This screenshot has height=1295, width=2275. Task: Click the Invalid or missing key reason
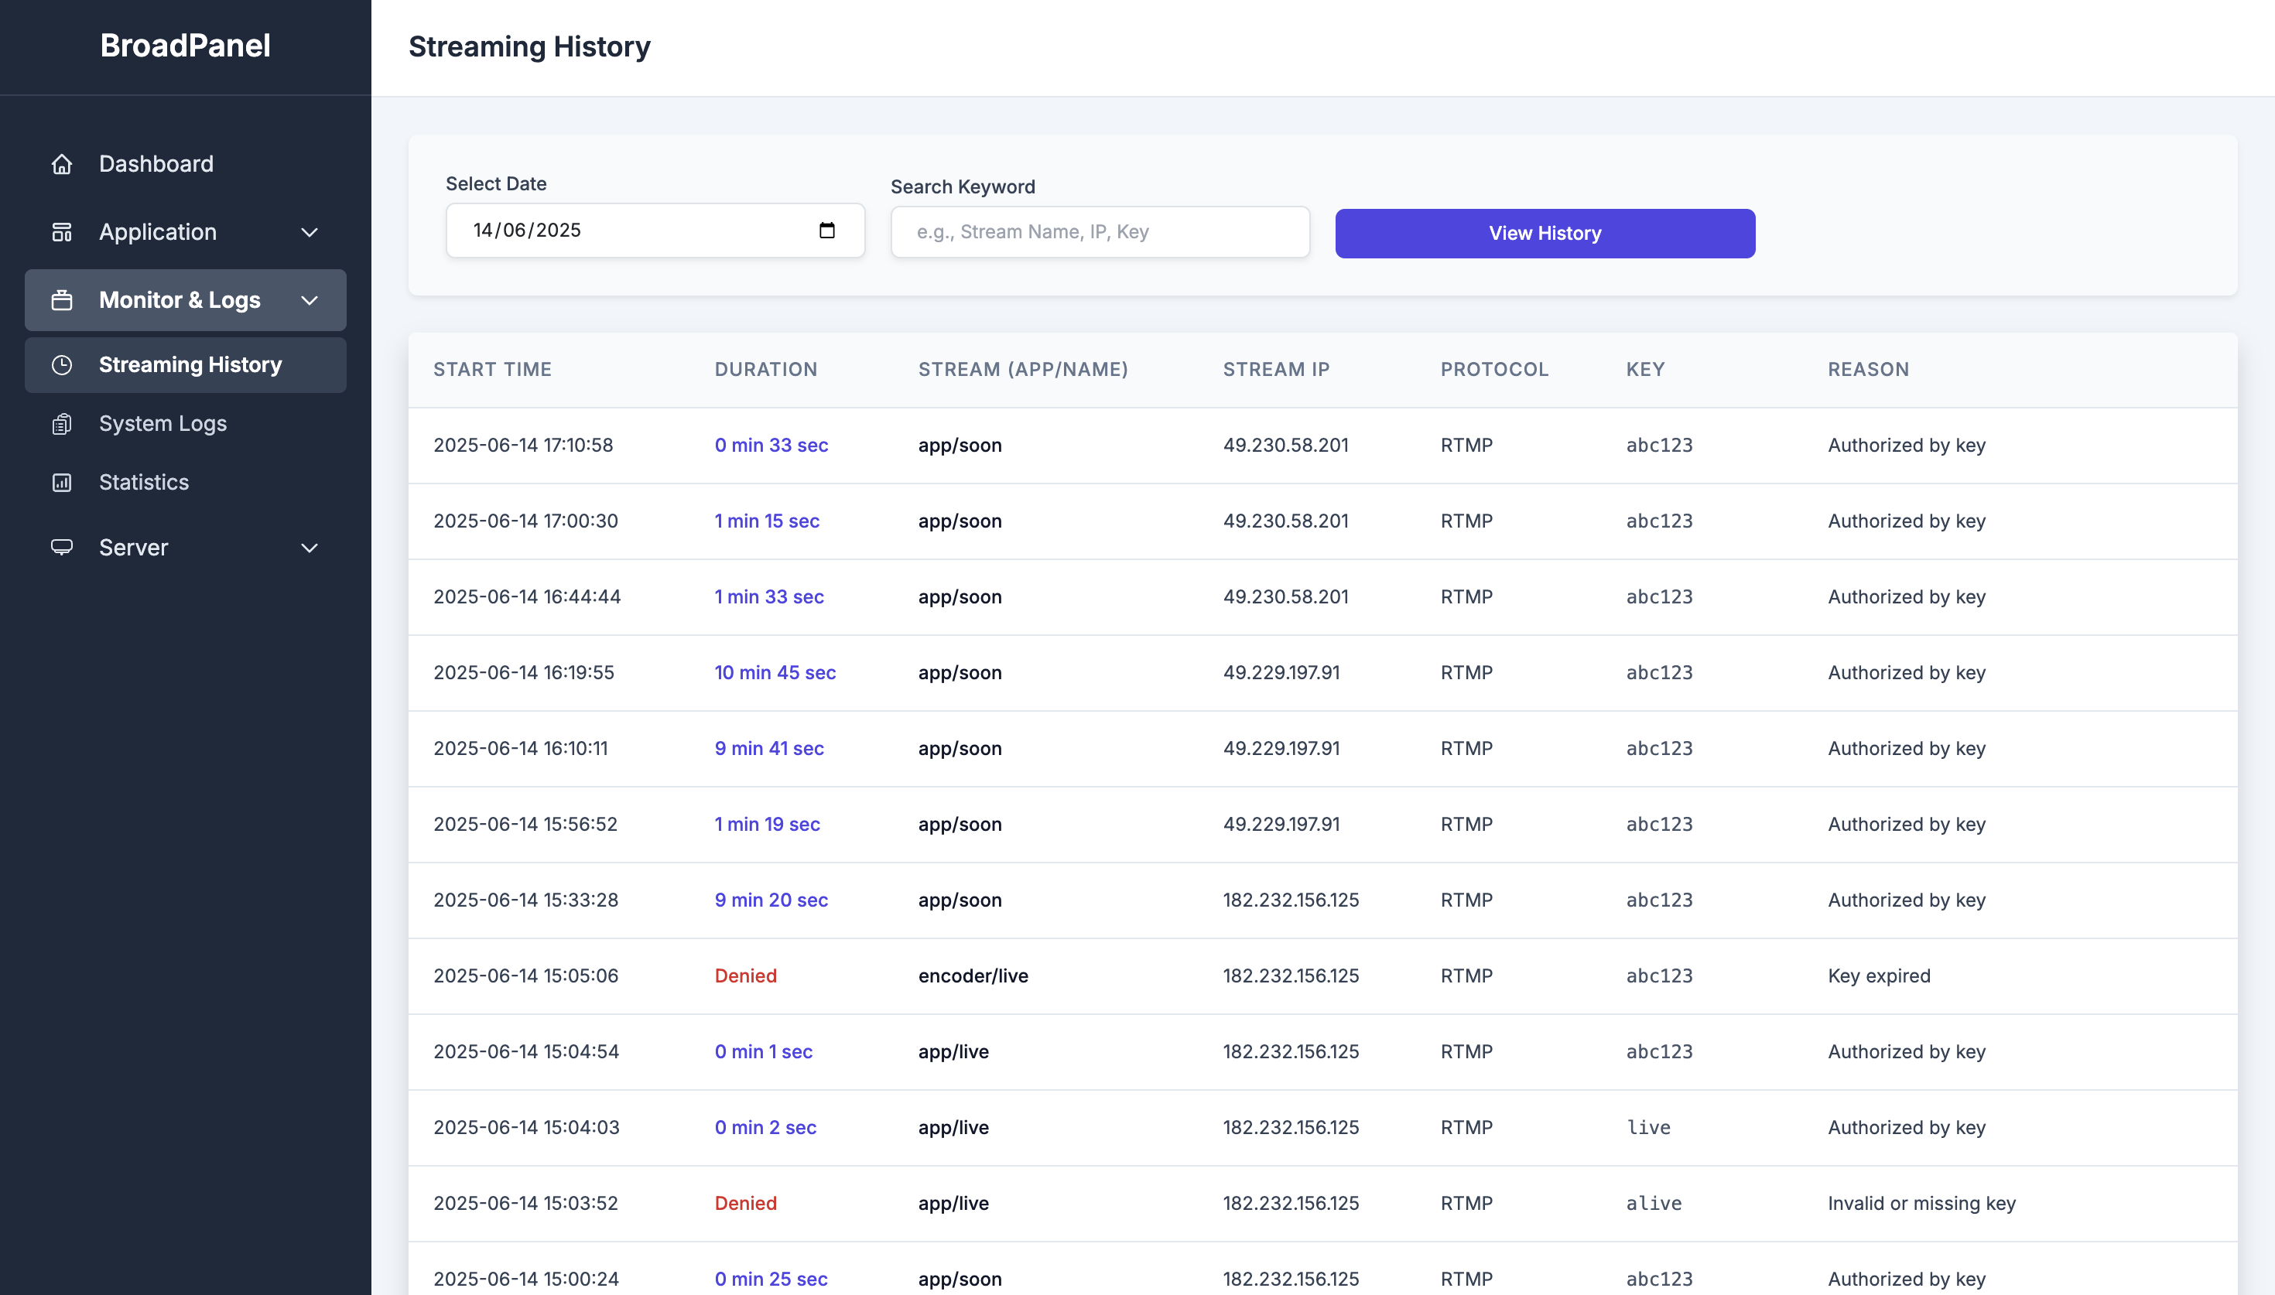pos(1922,1204)
